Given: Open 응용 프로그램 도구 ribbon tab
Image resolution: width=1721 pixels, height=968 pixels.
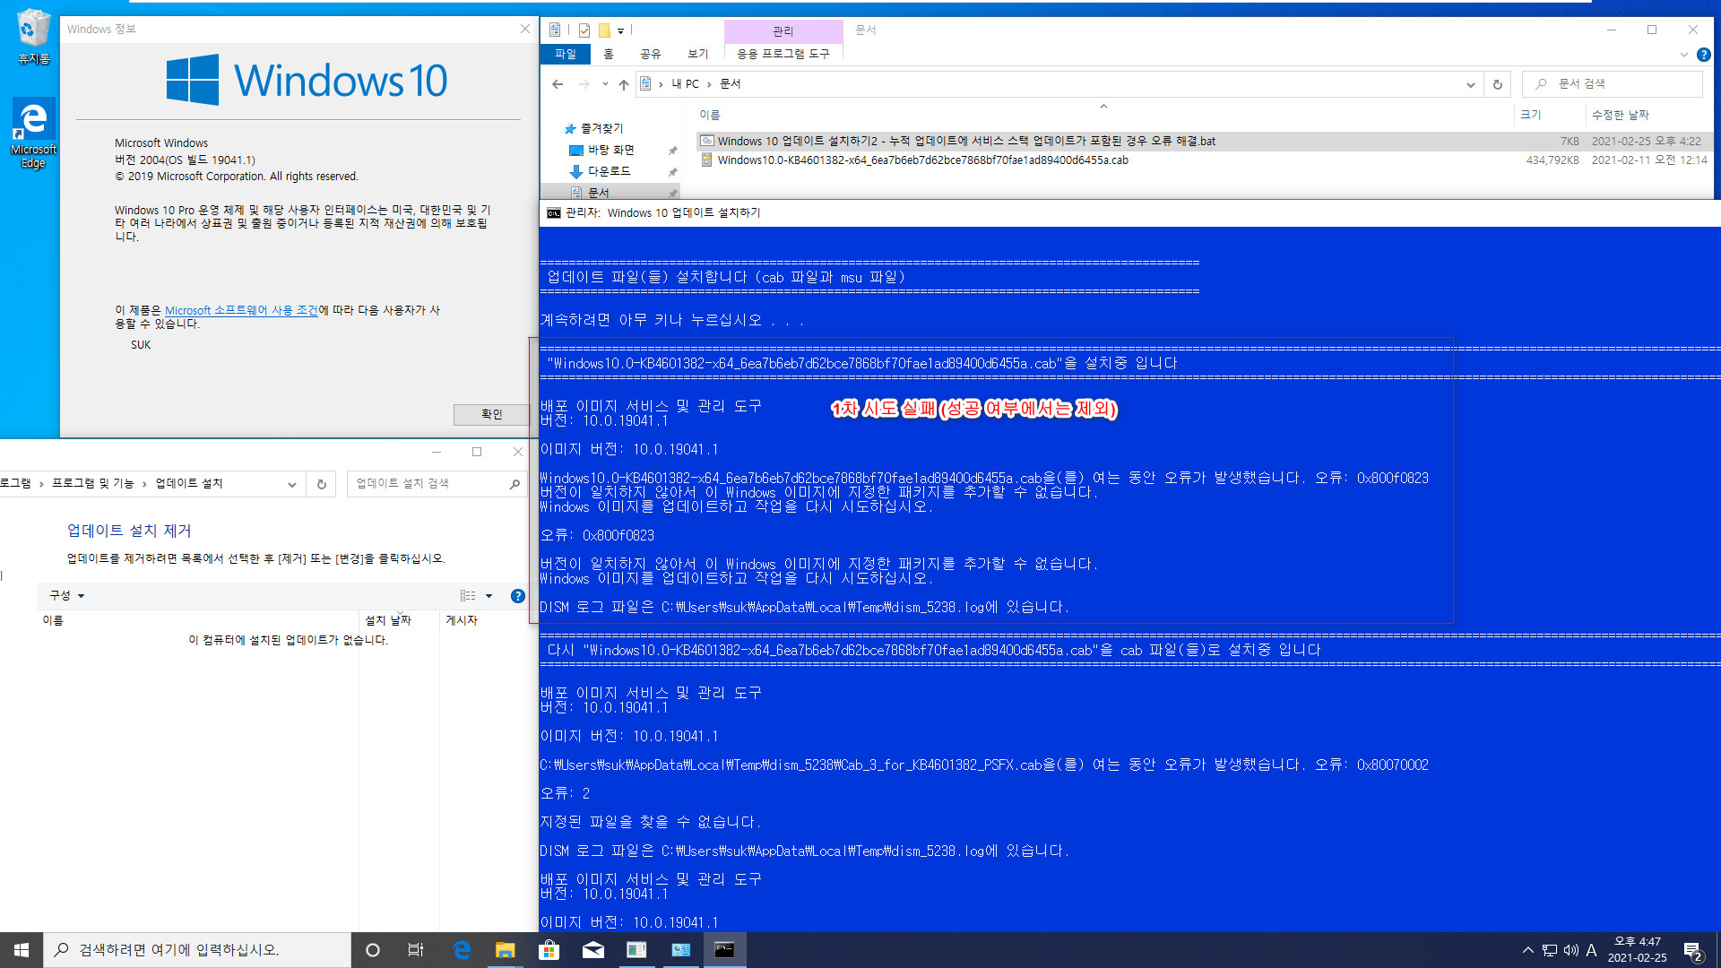Looking at the screenshot, I should 783,54.
